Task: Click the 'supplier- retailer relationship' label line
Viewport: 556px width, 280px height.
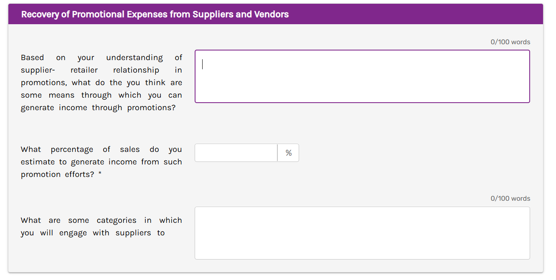Action: tap(102, 70)
